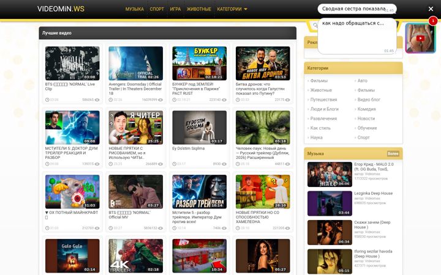Click eye icon under Человек-паук video

pos(288,164)
